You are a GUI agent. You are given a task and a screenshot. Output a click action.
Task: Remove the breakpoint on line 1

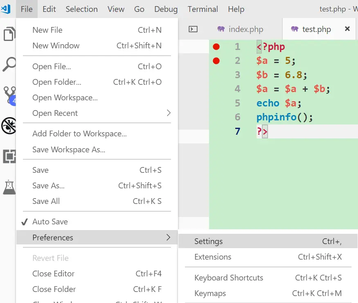point(216,47)
